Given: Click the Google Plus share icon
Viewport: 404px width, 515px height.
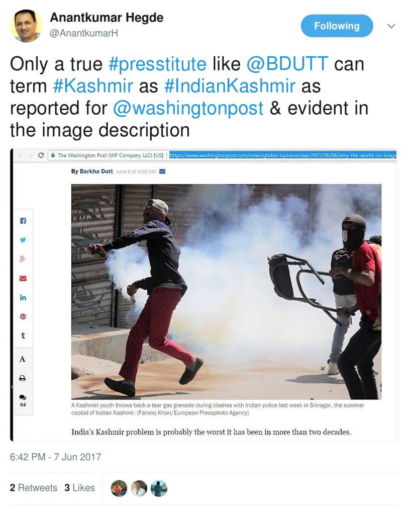Looking at the screenshot, I should coord(23,259).
